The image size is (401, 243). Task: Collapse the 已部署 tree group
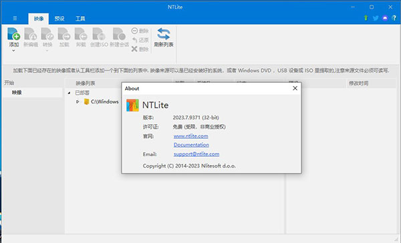[69, 93]
